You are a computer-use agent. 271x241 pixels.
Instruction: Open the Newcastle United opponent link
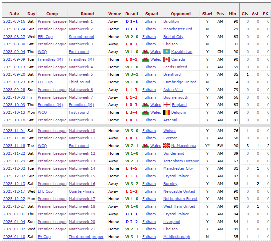pyautogui.click(x=179, y=191)
